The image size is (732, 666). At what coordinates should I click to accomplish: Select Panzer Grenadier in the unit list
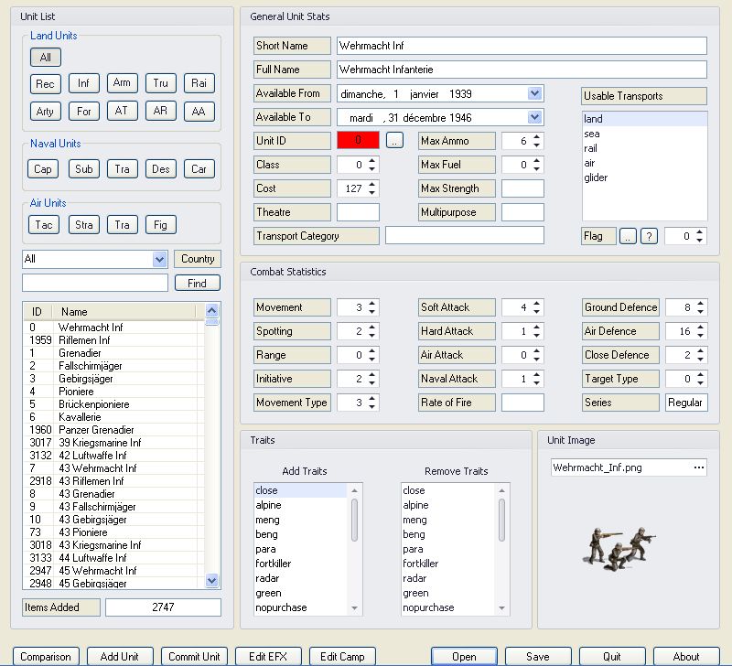(113, 430)
